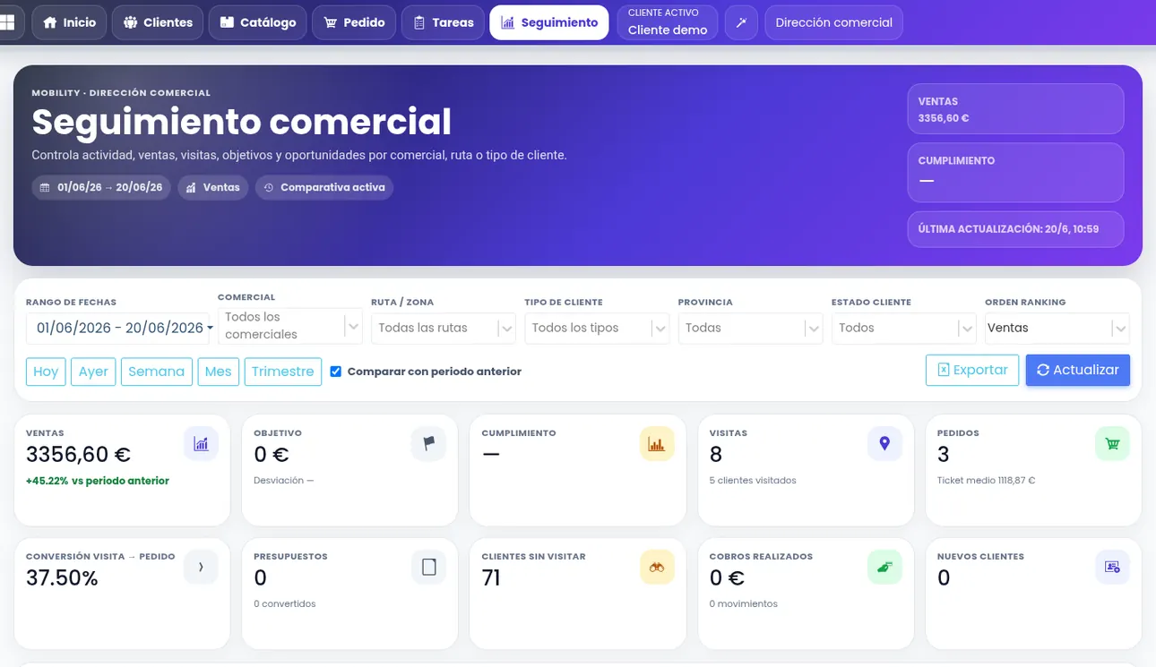Export the report with Exportar
This screenshot has height=667, width=1156.
pyautogui.click(x=972, y=370)
